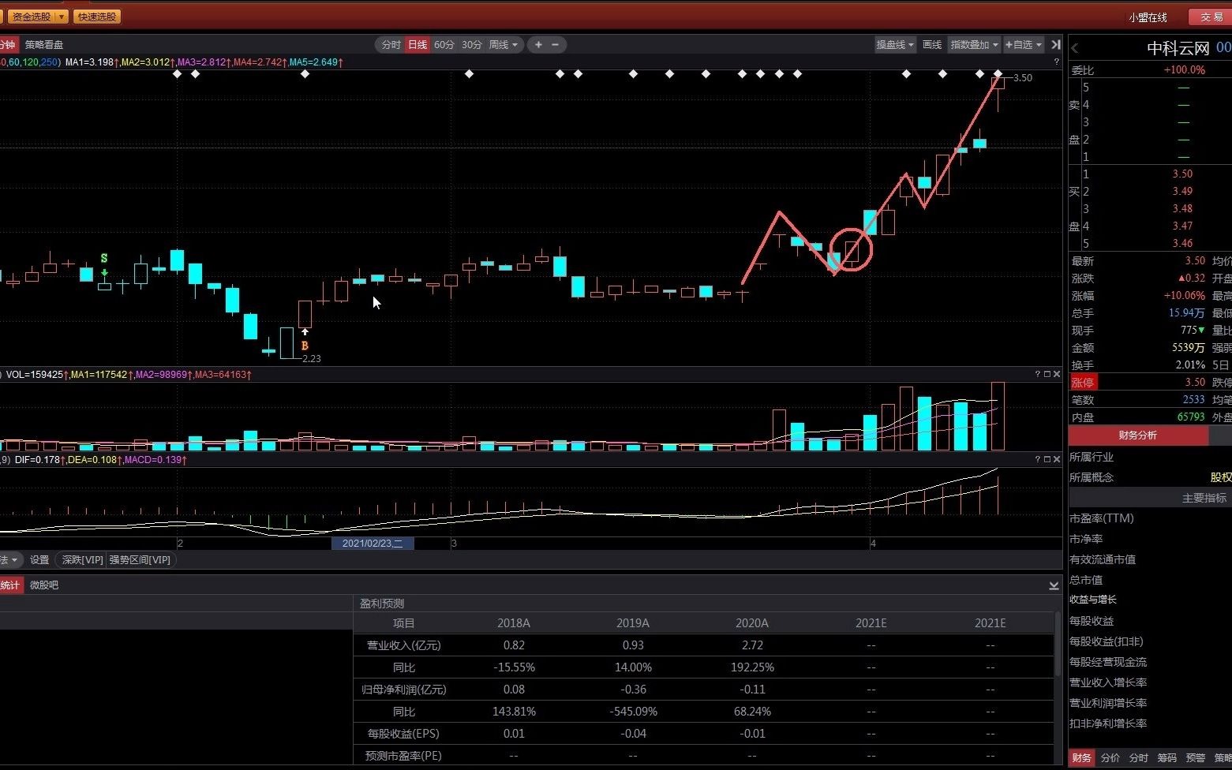The width and height of the screenshot is (1232, 770).
Task: Close the VOL indicator panel
Action: tap(1057, 374)
